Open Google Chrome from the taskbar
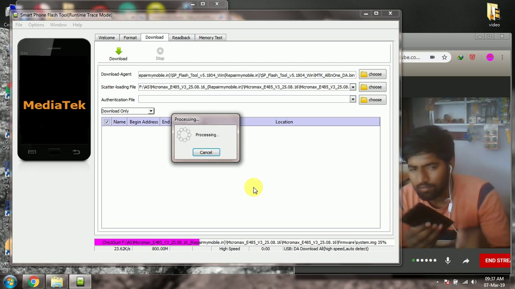This screenshot has height=289, width=515. click(34, 282)
